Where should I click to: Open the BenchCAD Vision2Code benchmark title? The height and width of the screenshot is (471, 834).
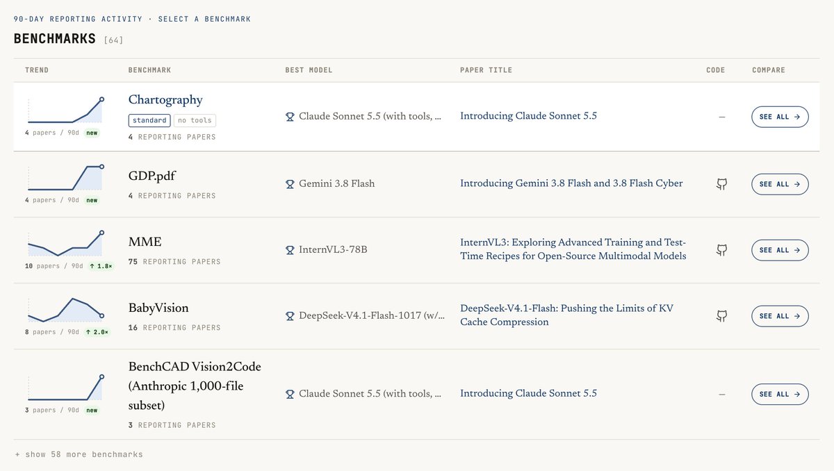tap(195, 386)
